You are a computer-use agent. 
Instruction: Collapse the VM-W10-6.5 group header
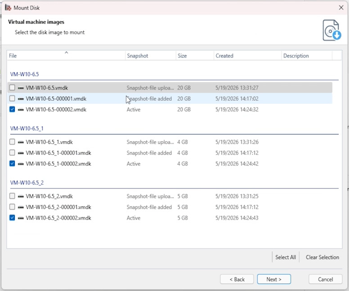pos(24,74)
